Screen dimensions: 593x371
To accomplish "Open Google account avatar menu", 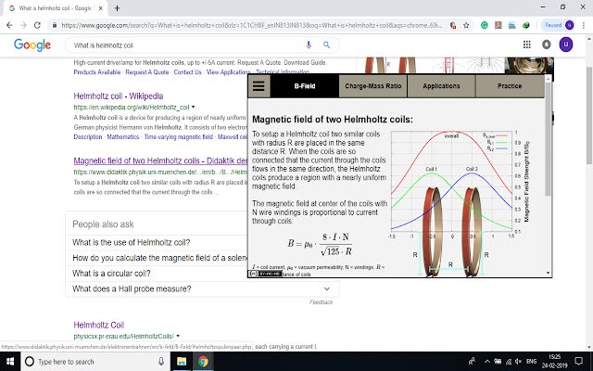I will [566, 45].
